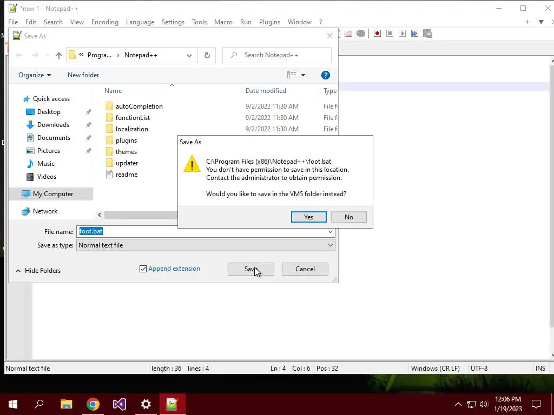Start macro recording in Notepad++ toolbar
Viewport: 554px width, 415px height.
[x=377, y=34]
